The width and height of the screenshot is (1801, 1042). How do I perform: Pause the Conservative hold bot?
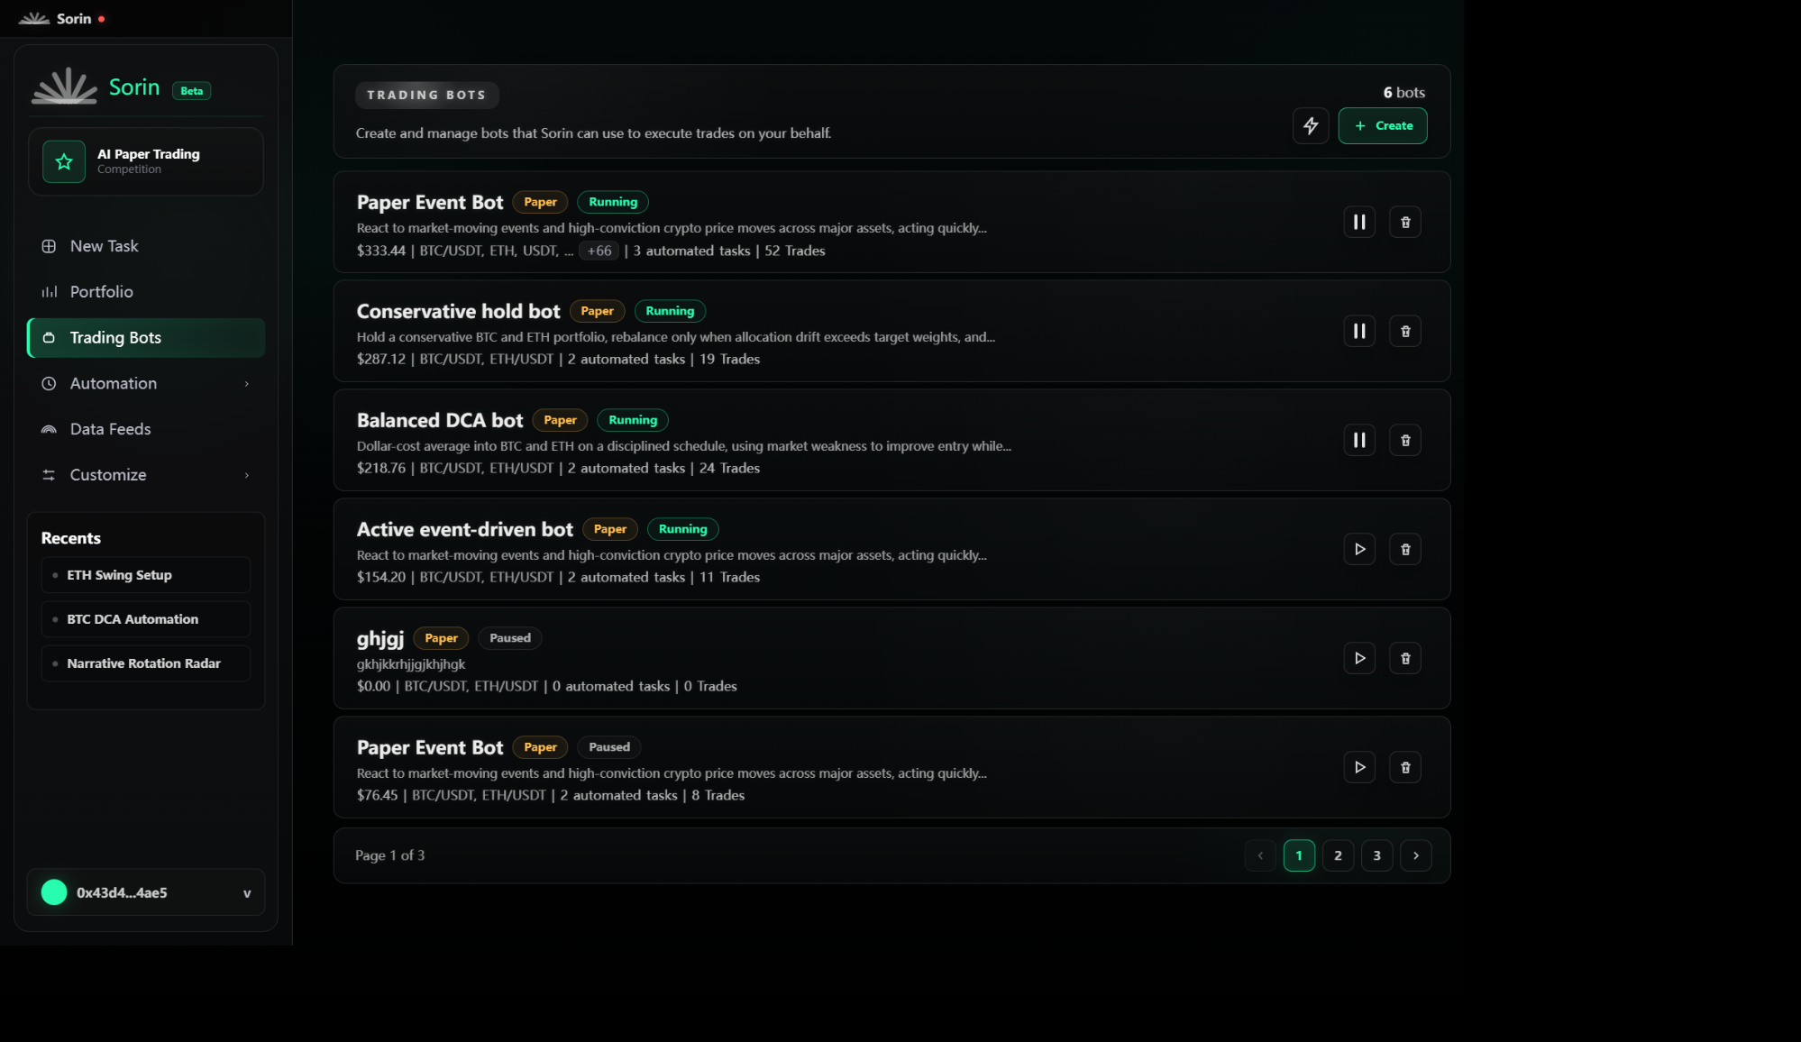pos(1359,331)
